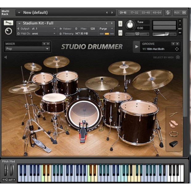This screenshot has height=191, width=191.
Task: Click the rack vertical scrollbar
Action: click(x=185, y=67)
